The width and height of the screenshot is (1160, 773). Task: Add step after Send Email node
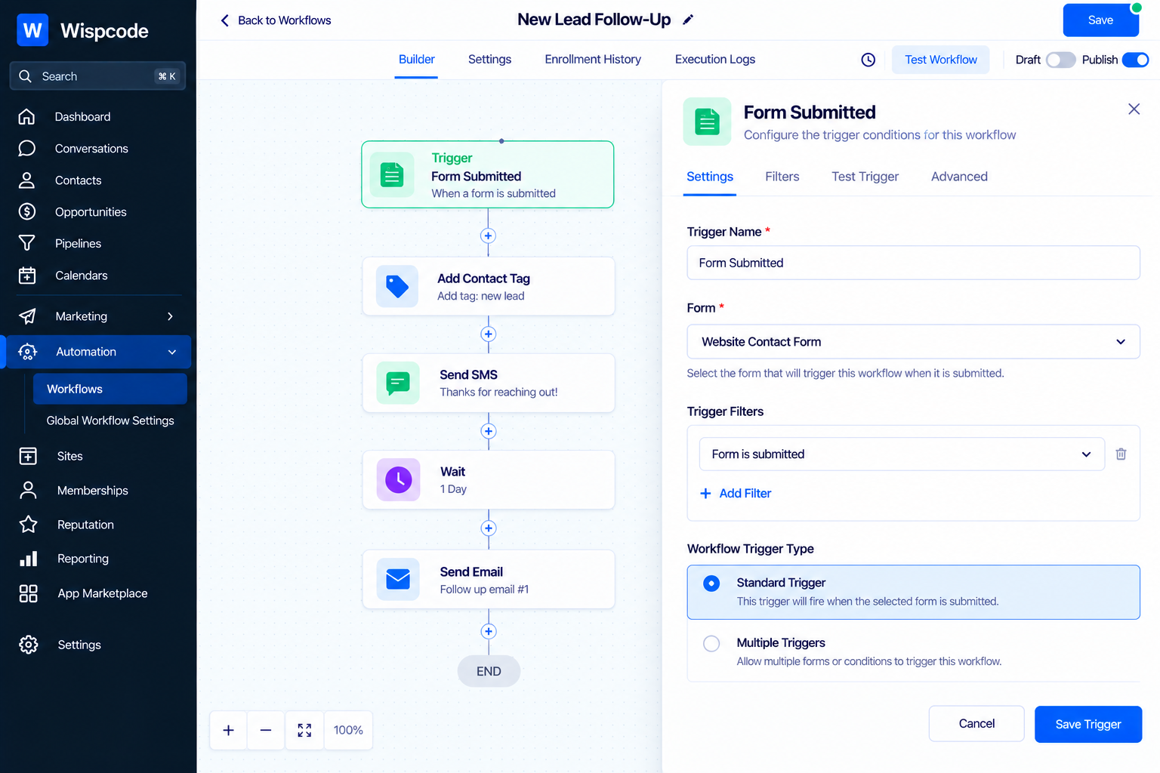click(488, 631)
